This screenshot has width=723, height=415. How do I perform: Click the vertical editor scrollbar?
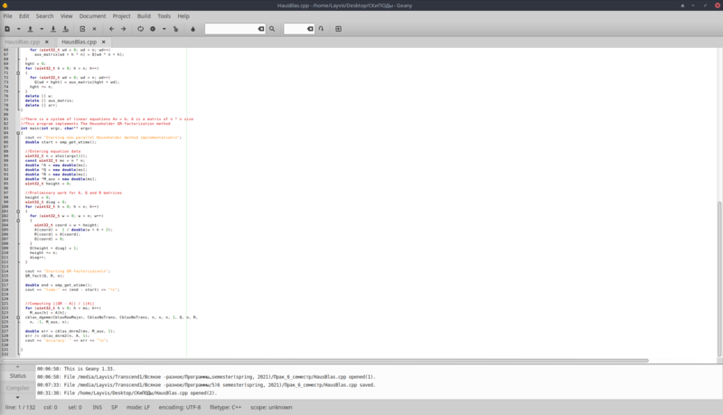pos(719,279)
